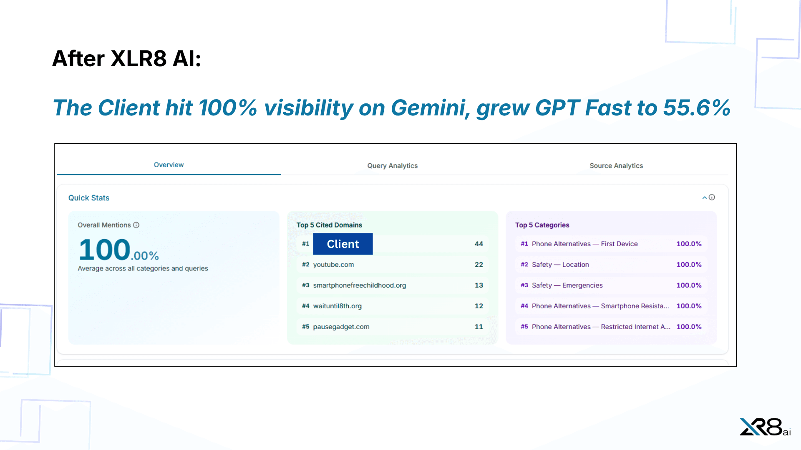This screenshot has height=450, width=801.
Task: Click 100.0% beside Safety — Emergencies
Action: coord(689,285)
